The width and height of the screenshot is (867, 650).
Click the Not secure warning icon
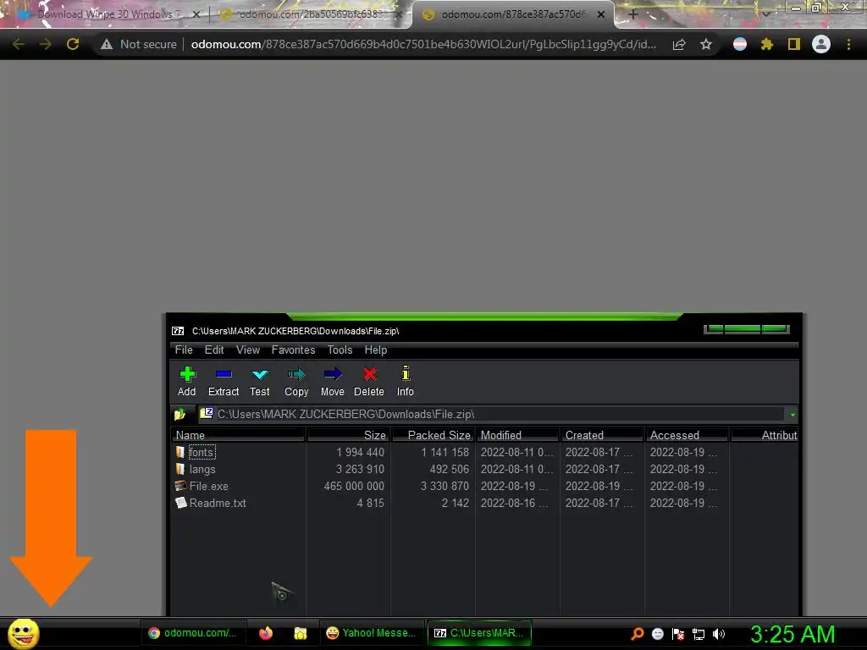tap(107, 44)
